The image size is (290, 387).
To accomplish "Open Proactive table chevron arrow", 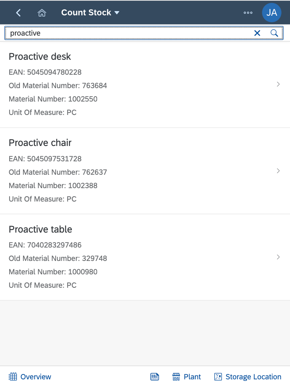I will (x=278, y=257).
